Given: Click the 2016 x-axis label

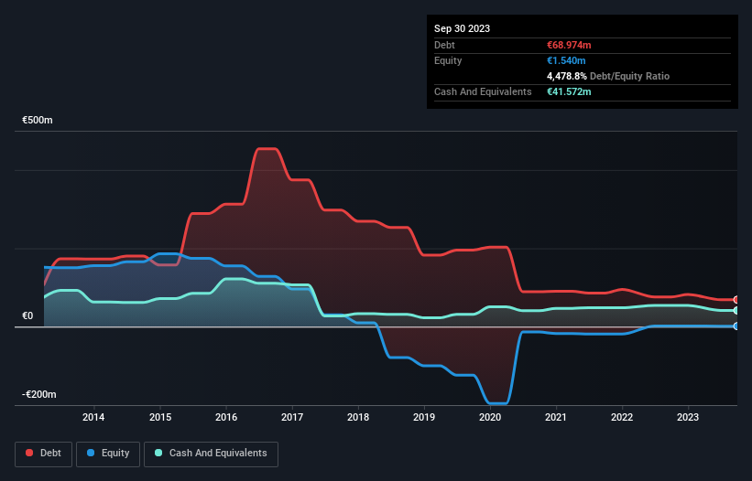Looking at the screenshot, I should point(226,417).
